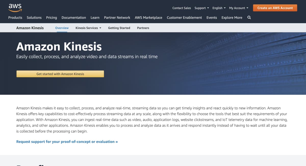Click Amazon Kinesis subnav title
Screen dimensions: 306x166
click(x=30, y=28)
